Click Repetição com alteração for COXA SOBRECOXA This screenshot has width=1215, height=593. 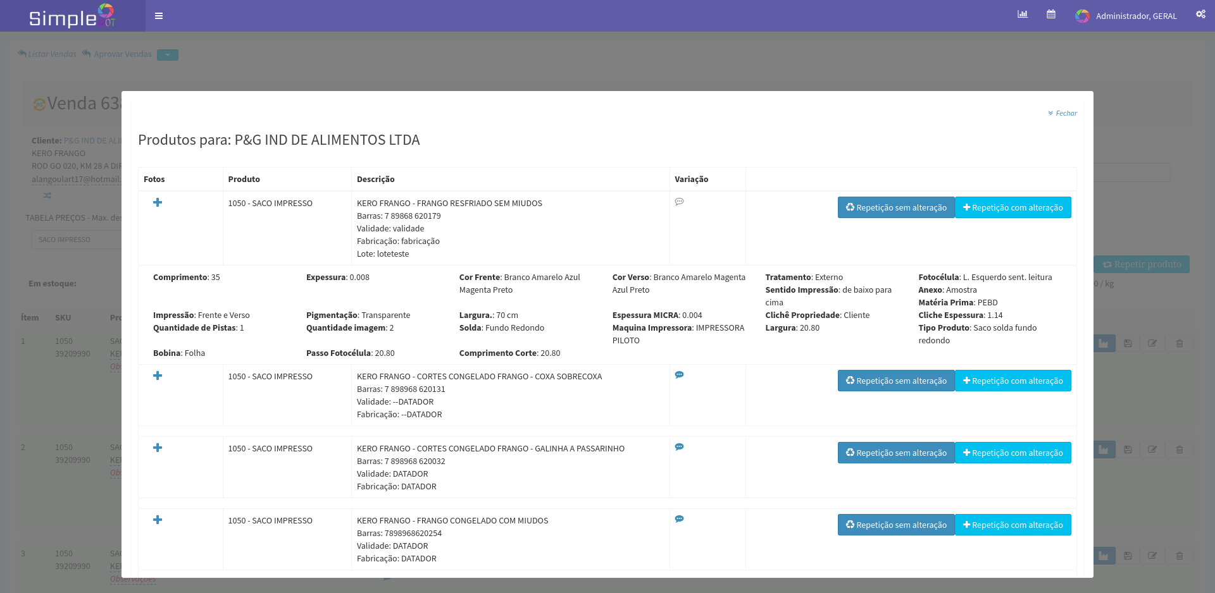(x=1012, y=381)
